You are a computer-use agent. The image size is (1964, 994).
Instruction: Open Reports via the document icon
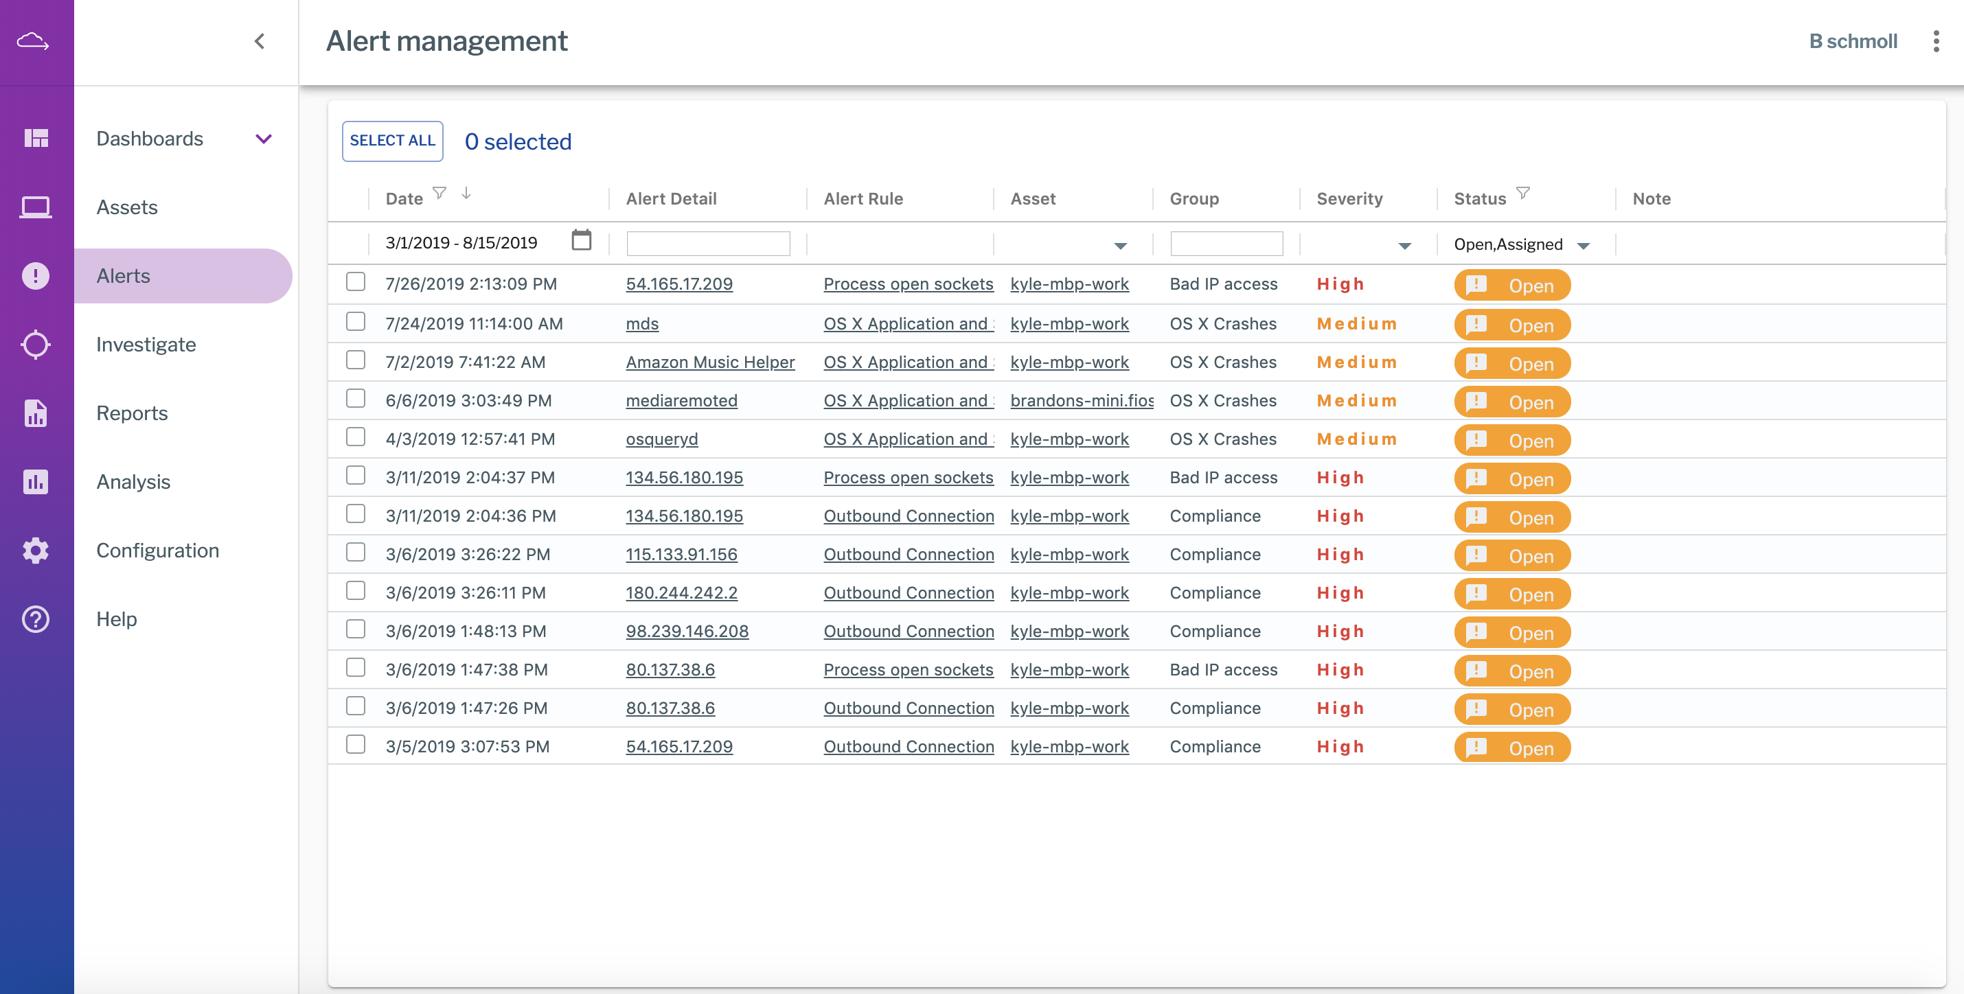tap(36, 413)
